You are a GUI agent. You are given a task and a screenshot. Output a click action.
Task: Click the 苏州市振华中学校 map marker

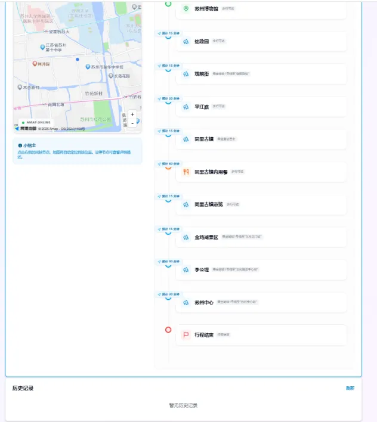pos(88,67)
